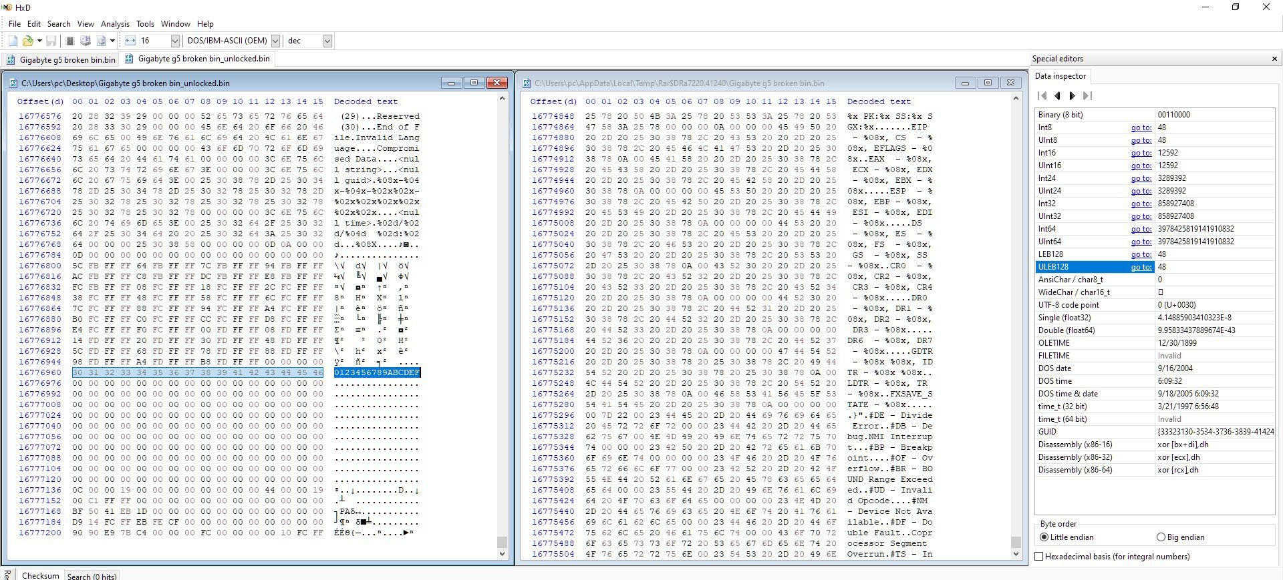
Task: Click the Open disk image toolbar icon
Action: pos(102,41)
